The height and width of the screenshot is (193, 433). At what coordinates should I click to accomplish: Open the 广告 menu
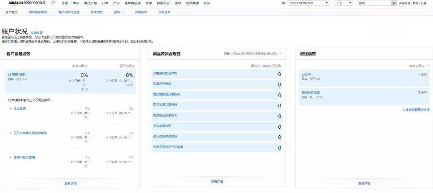pos(116,3)
